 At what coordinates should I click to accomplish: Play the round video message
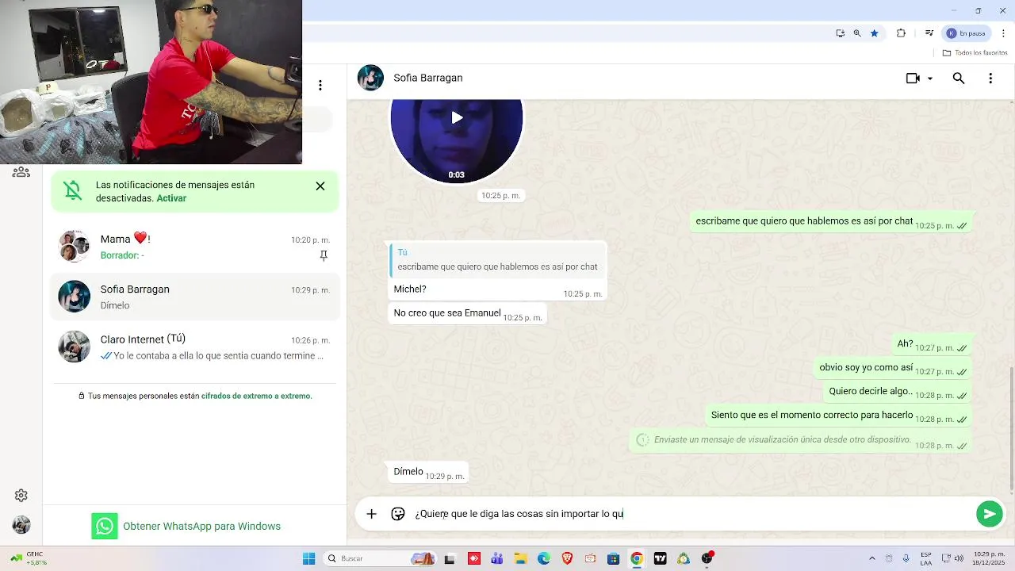tap(457, 118)
